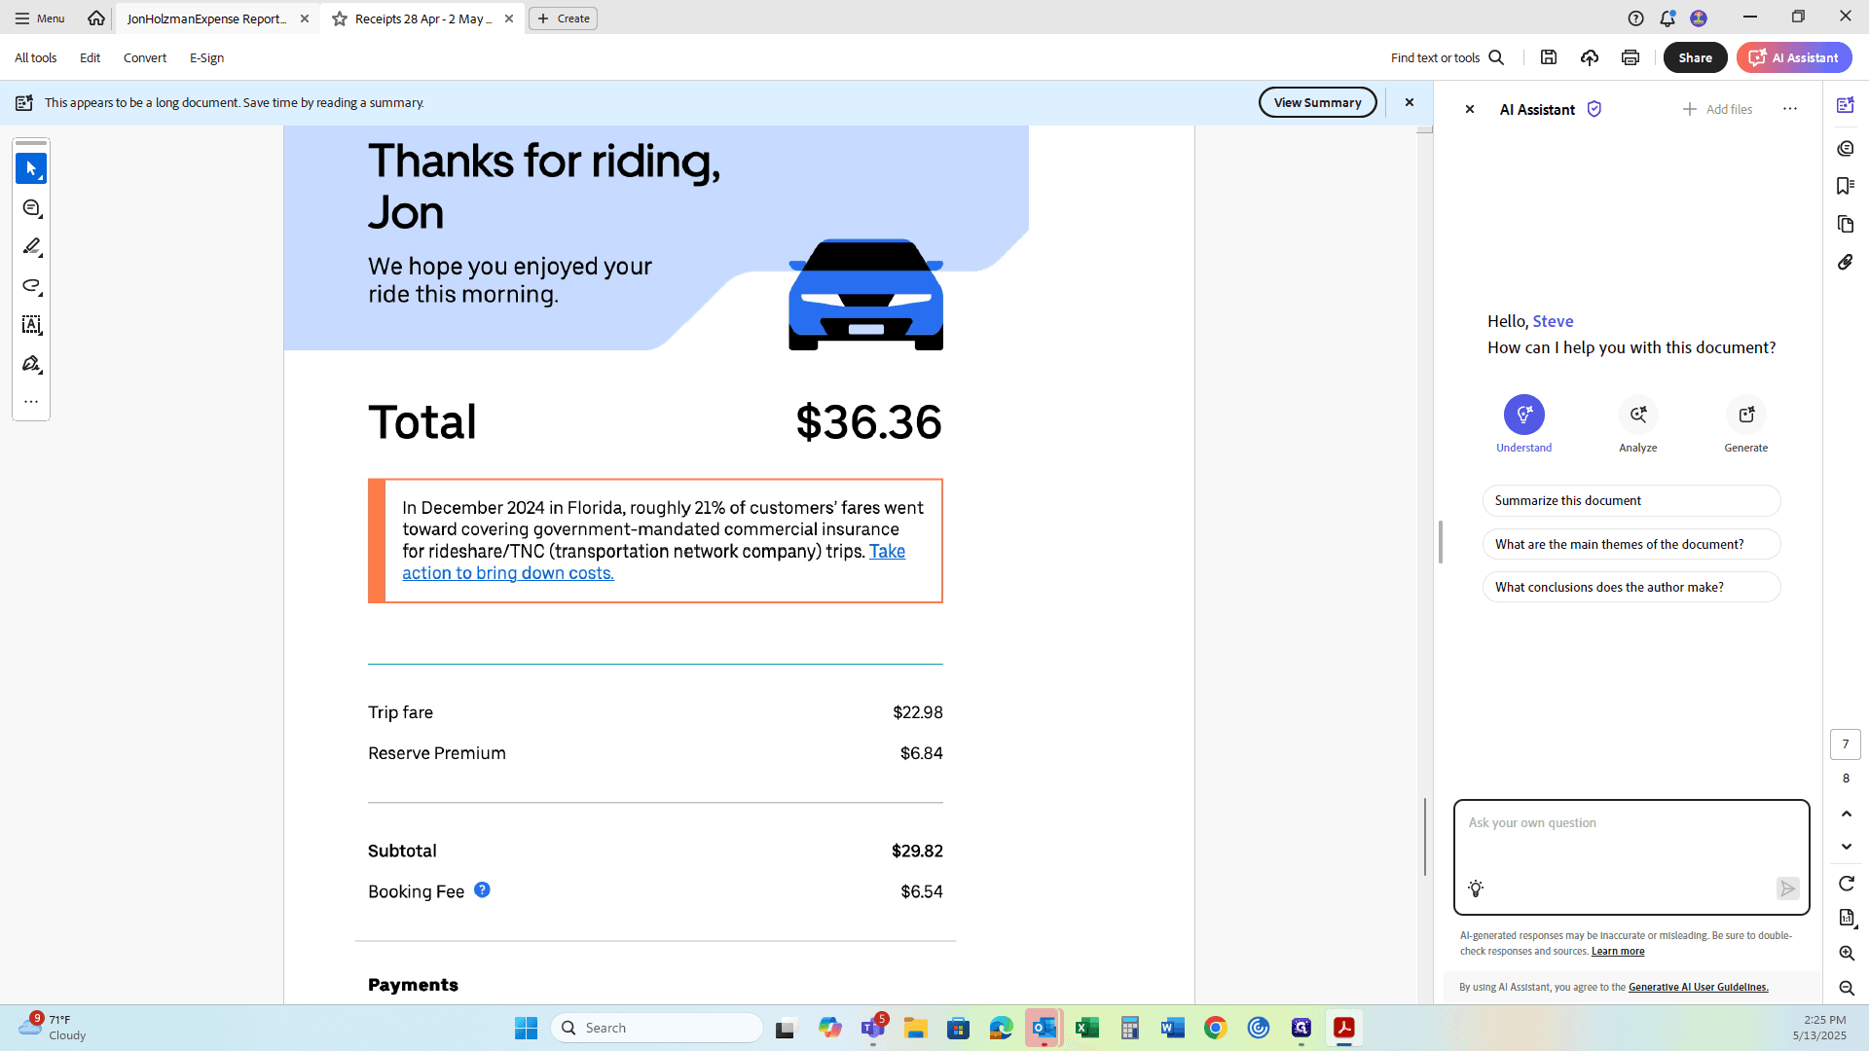Image resolution: width=1869 pixels, height=1051 pixels.
Task: Select the Analyze mode
Action: tap(1638, 424)
